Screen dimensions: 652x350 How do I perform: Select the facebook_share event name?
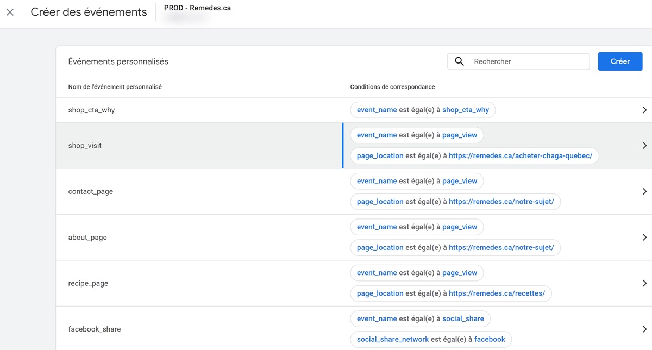[x=95, y=329]
